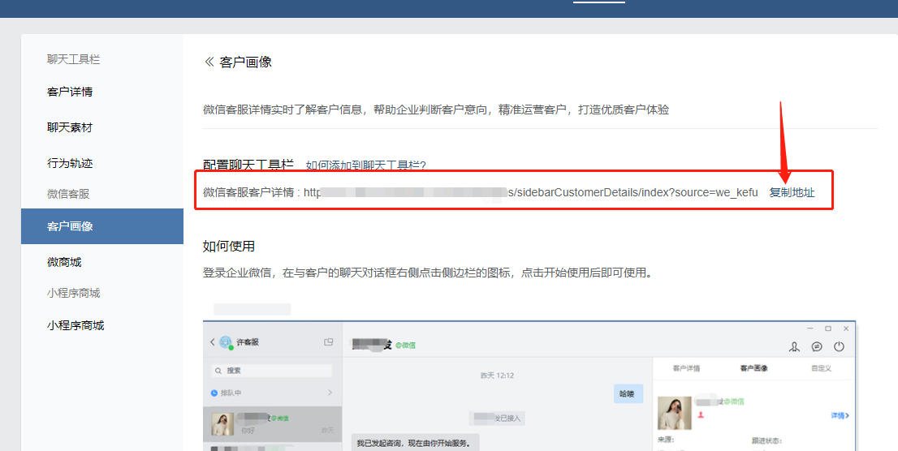The width and height of the screenshot is (898, 451).
Task: Click the back double-chevron beside 客户画像
Action: pyautogui.click(x=209, y=62)
